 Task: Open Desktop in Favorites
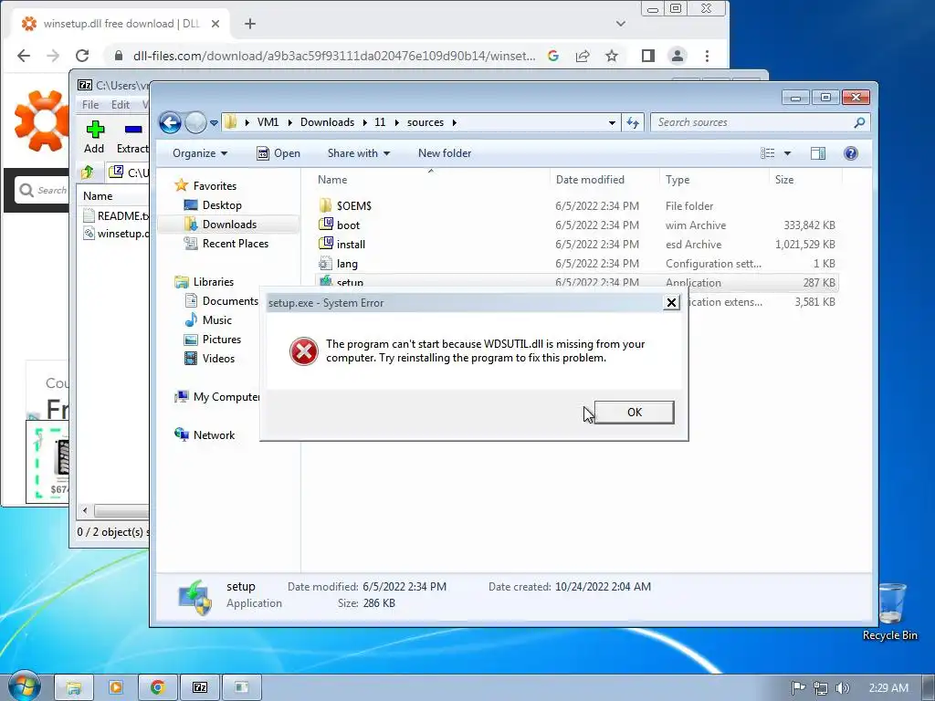222,205
